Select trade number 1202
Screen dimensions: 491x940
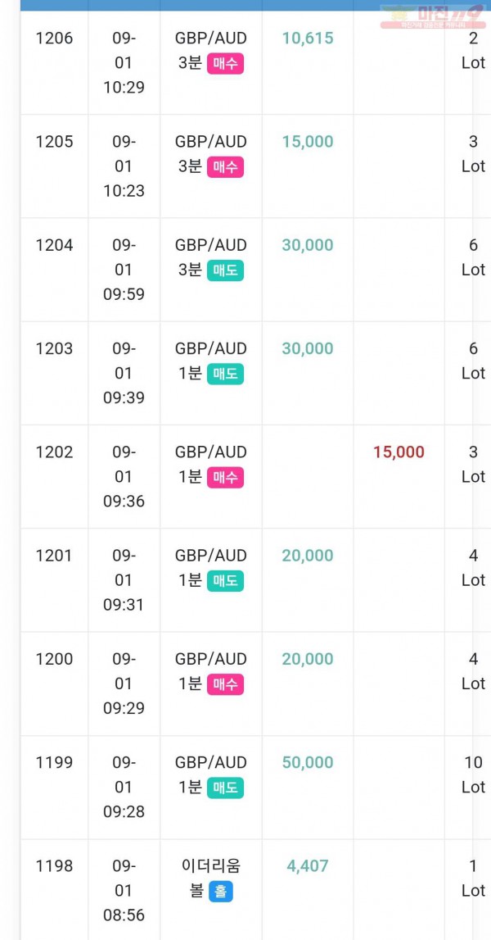pos(54,452)
